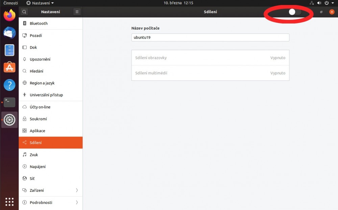Click the search icon in Settings header

tap(24, 12)
